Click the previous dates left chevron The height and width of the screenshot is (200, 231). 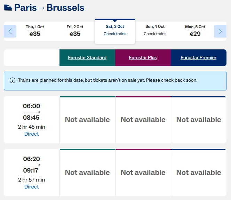10,31
